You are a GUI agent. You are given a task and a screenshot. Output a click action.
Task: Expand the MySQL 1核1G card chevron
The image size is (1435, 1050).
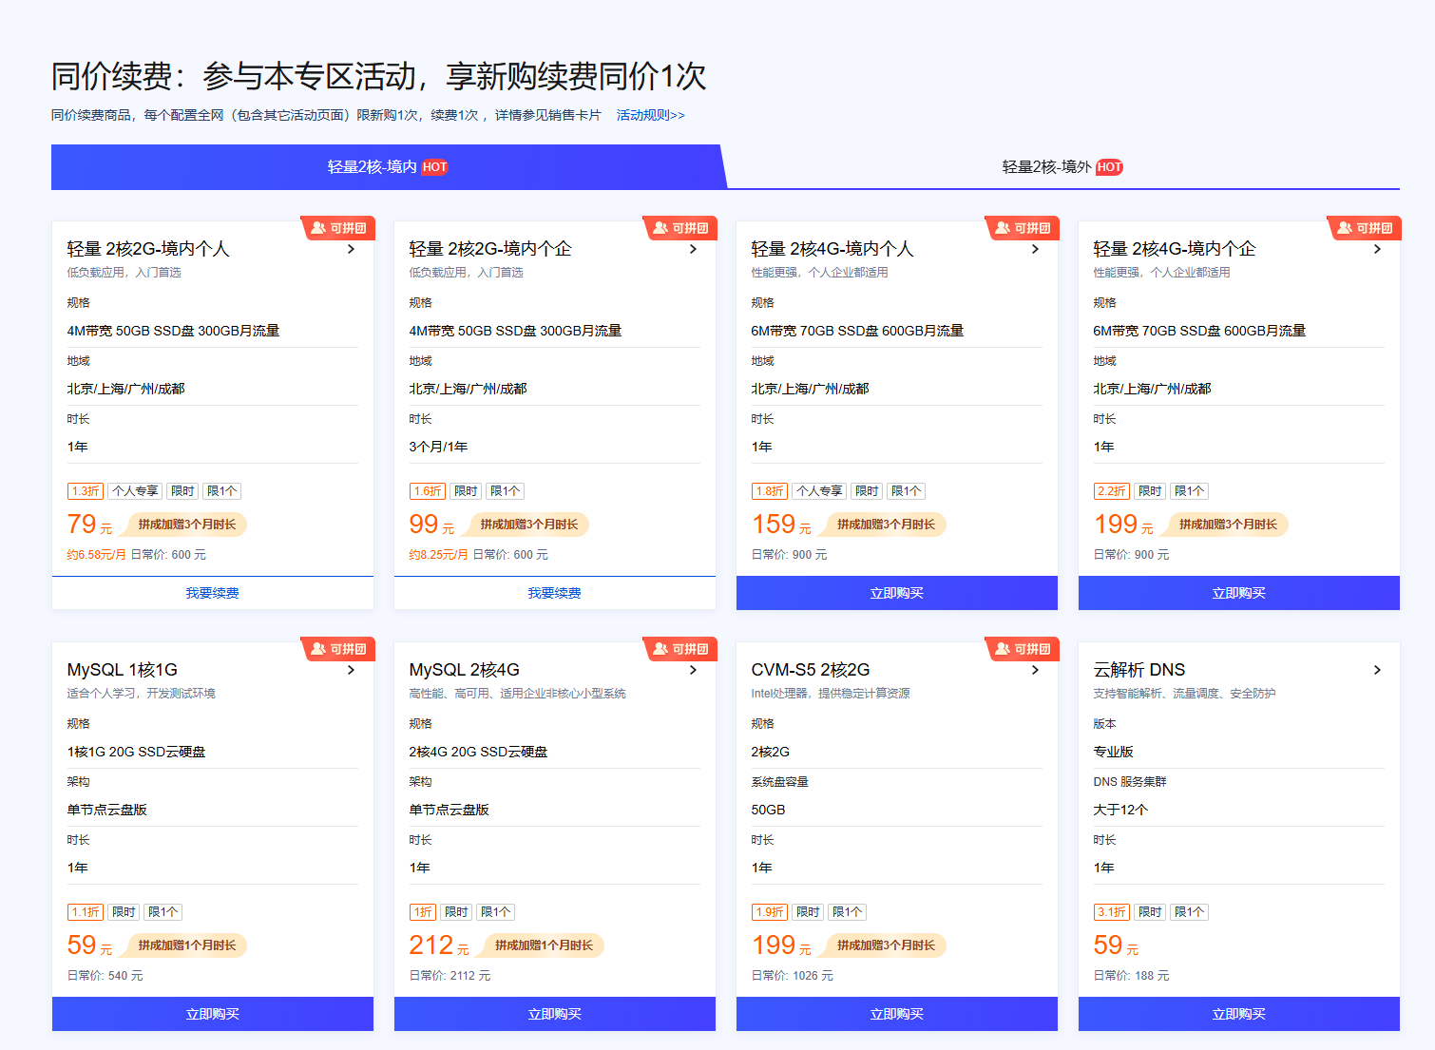click(351, 670)
